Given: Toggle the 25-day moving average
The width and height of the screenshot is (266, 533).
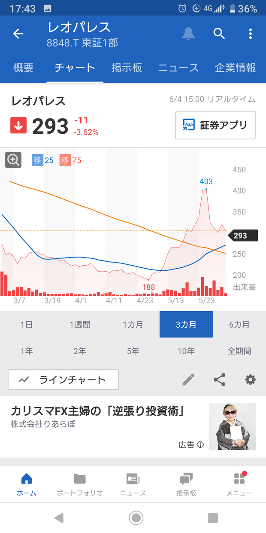Looking at the screenshot, I should click(x=42, y=160).
